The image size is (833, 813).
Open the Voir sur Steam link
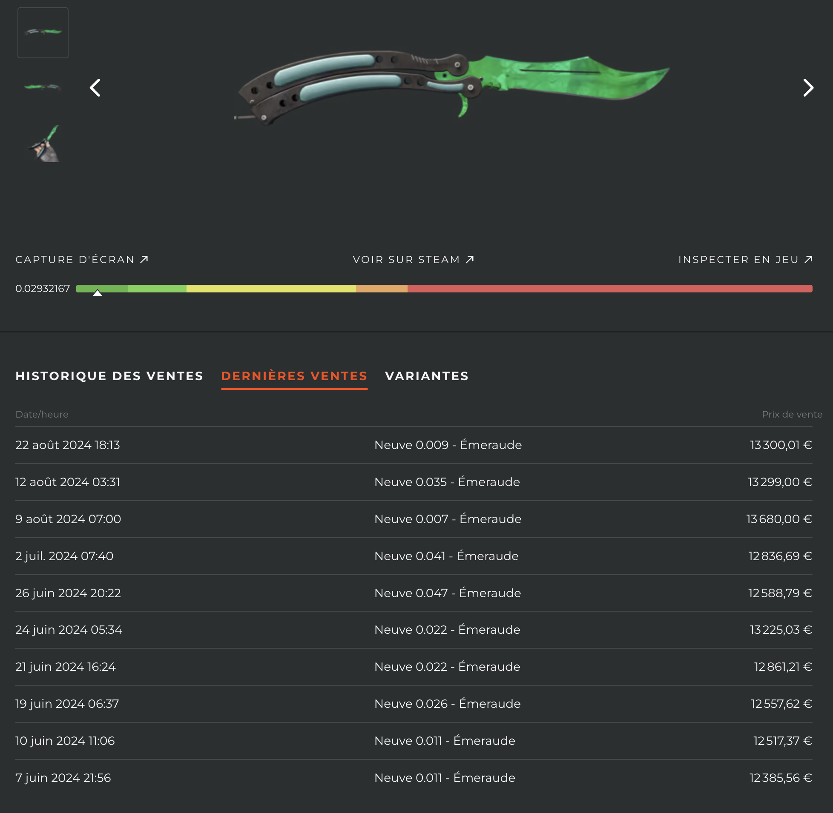tap(406, 260)
